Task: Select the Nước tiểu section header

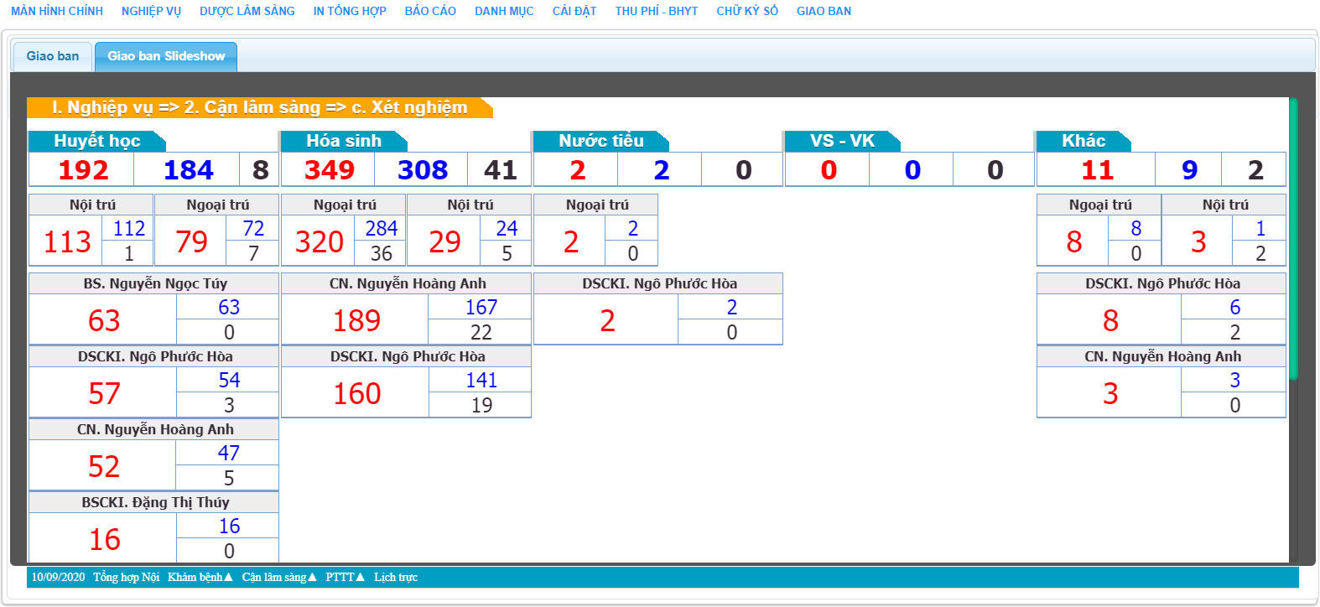Action: click(x=600, y=141)
